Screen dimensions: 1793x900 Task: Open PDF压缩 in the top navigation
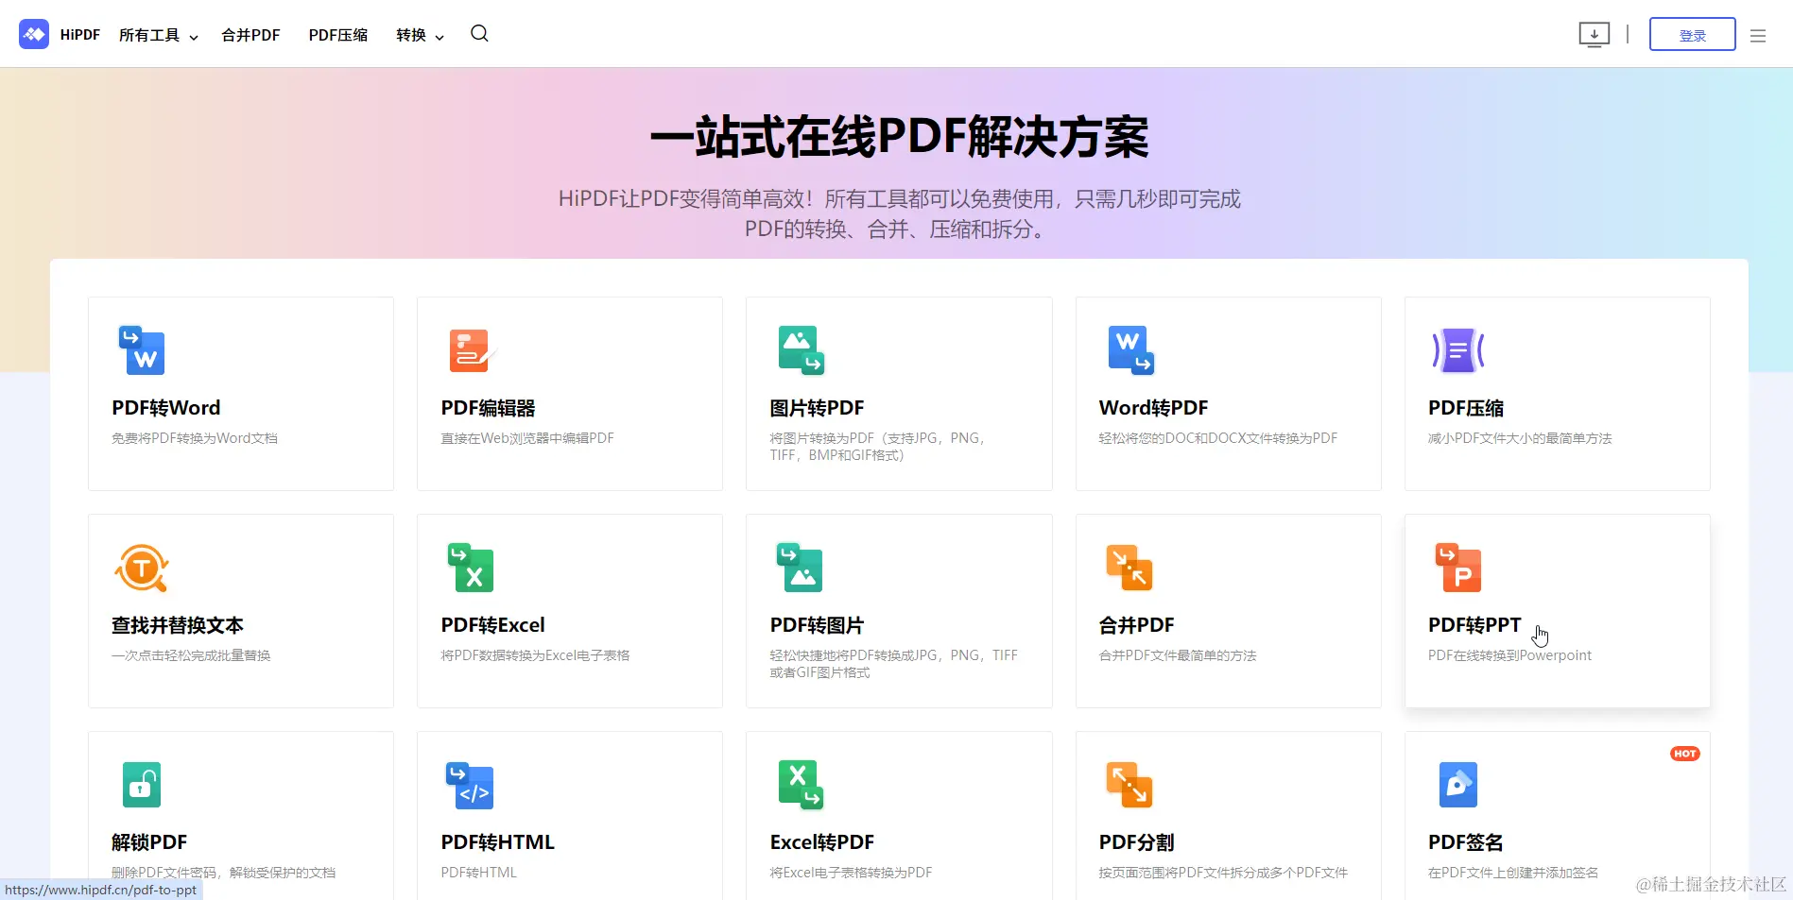coord(337,35)
